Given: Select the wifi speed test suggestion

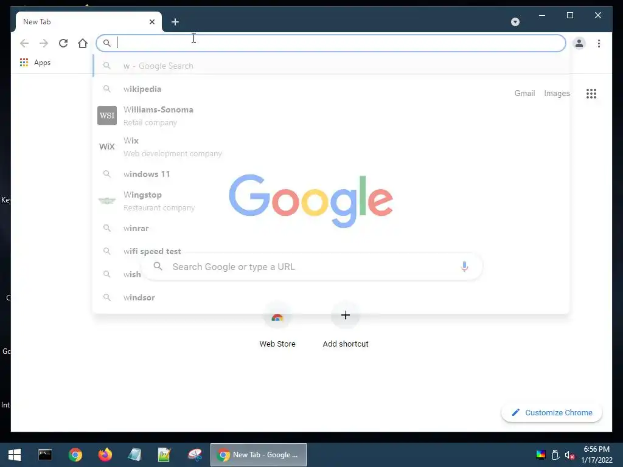Looking at the screenshot, I should tap(331, 251).
